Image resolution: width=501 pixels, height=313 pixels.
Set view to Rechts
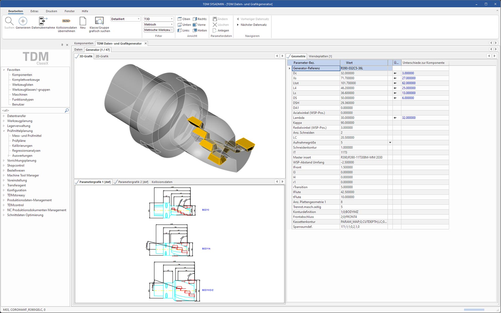(200, 19)
